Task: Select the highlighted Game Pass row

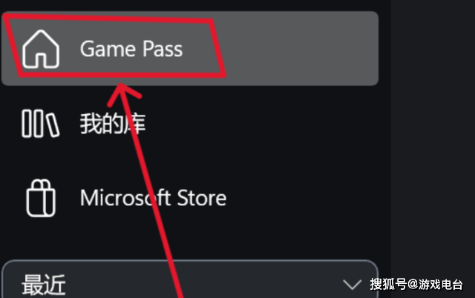Action: [x=190, y=48]
